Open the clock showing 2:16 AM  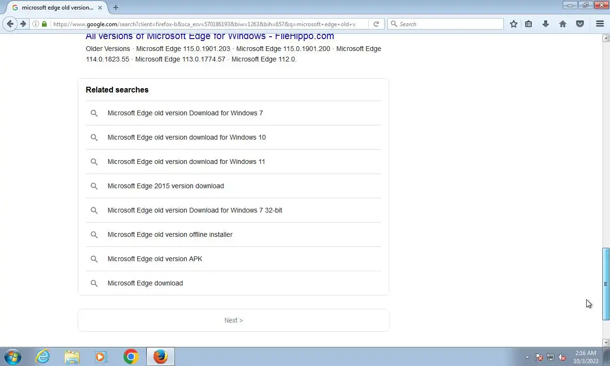coord(586,357)
